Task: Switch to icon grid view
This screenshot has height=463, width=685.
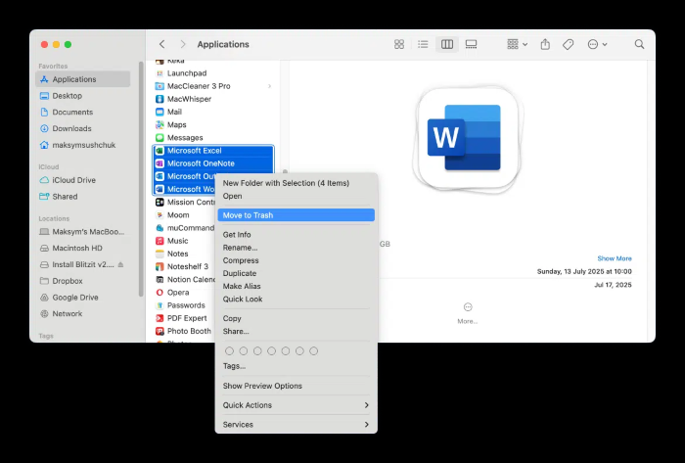Action: click(399, 44)
